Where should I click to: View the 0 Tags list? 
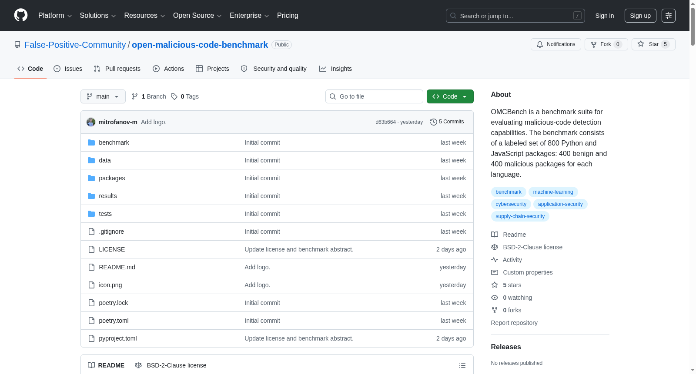[185, 96]
